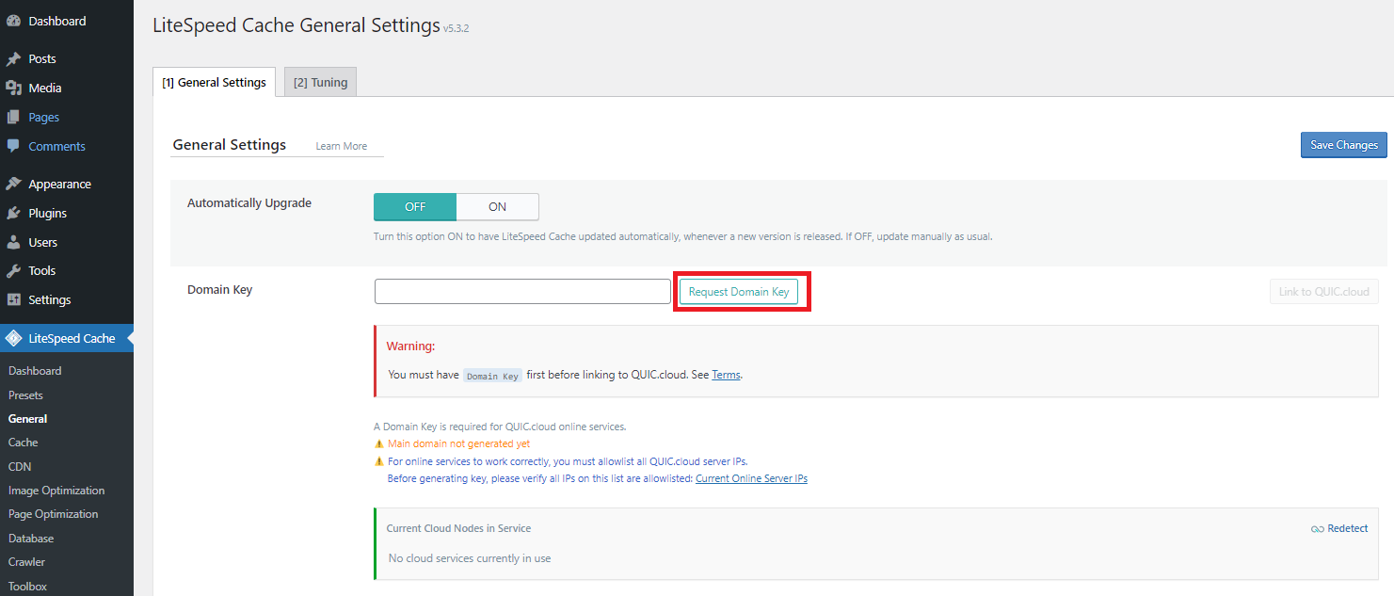The image size is (1394, 596).
Task: Open the Toolbox submenu item
Action: [27, 586]
